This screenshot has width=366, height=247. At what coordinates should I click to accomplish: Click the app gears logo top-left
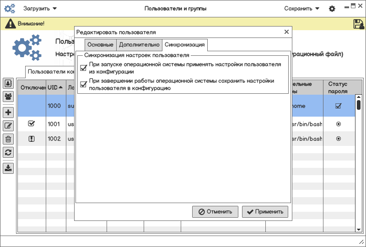[10, 8]
